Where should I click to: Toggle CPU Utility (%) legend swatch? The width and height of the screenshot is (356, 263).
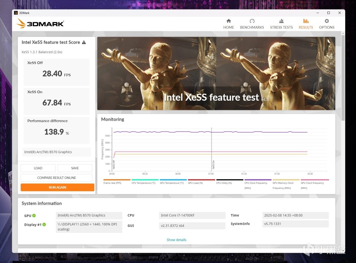(230, 180)
